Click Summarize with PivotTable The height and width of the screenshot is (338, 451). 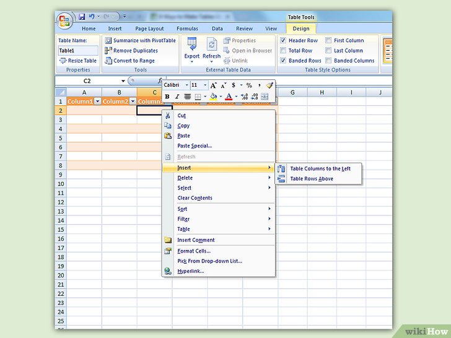[141, 40]
